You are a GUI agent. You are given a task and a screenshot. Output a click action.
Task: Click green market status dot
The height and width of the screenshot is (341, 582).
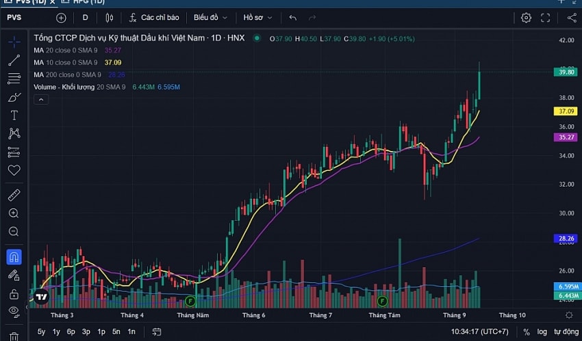coord(257,38)
